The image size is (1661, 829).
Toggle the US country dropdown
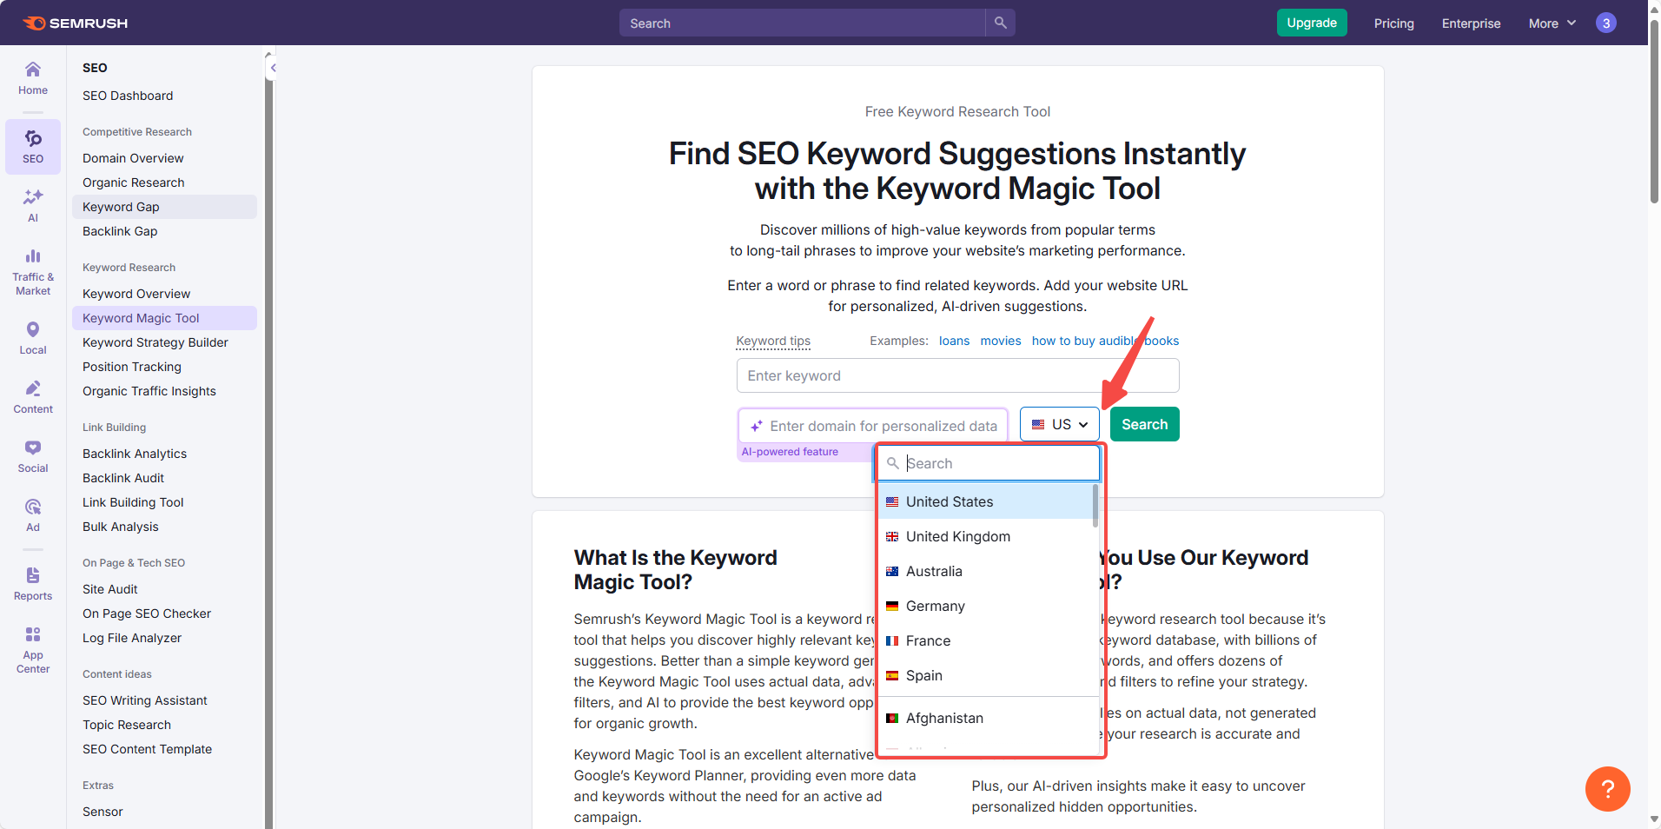tap(1059, 424)
